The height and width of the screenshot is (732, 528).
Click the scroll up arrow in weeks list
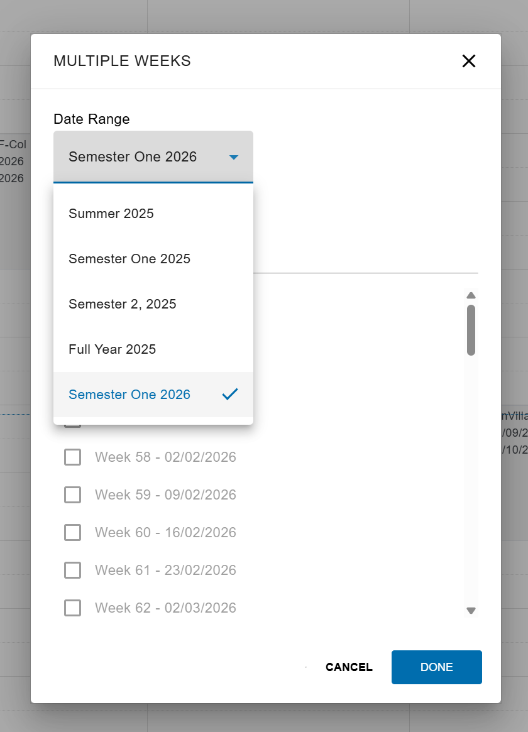tap(471, 295)
